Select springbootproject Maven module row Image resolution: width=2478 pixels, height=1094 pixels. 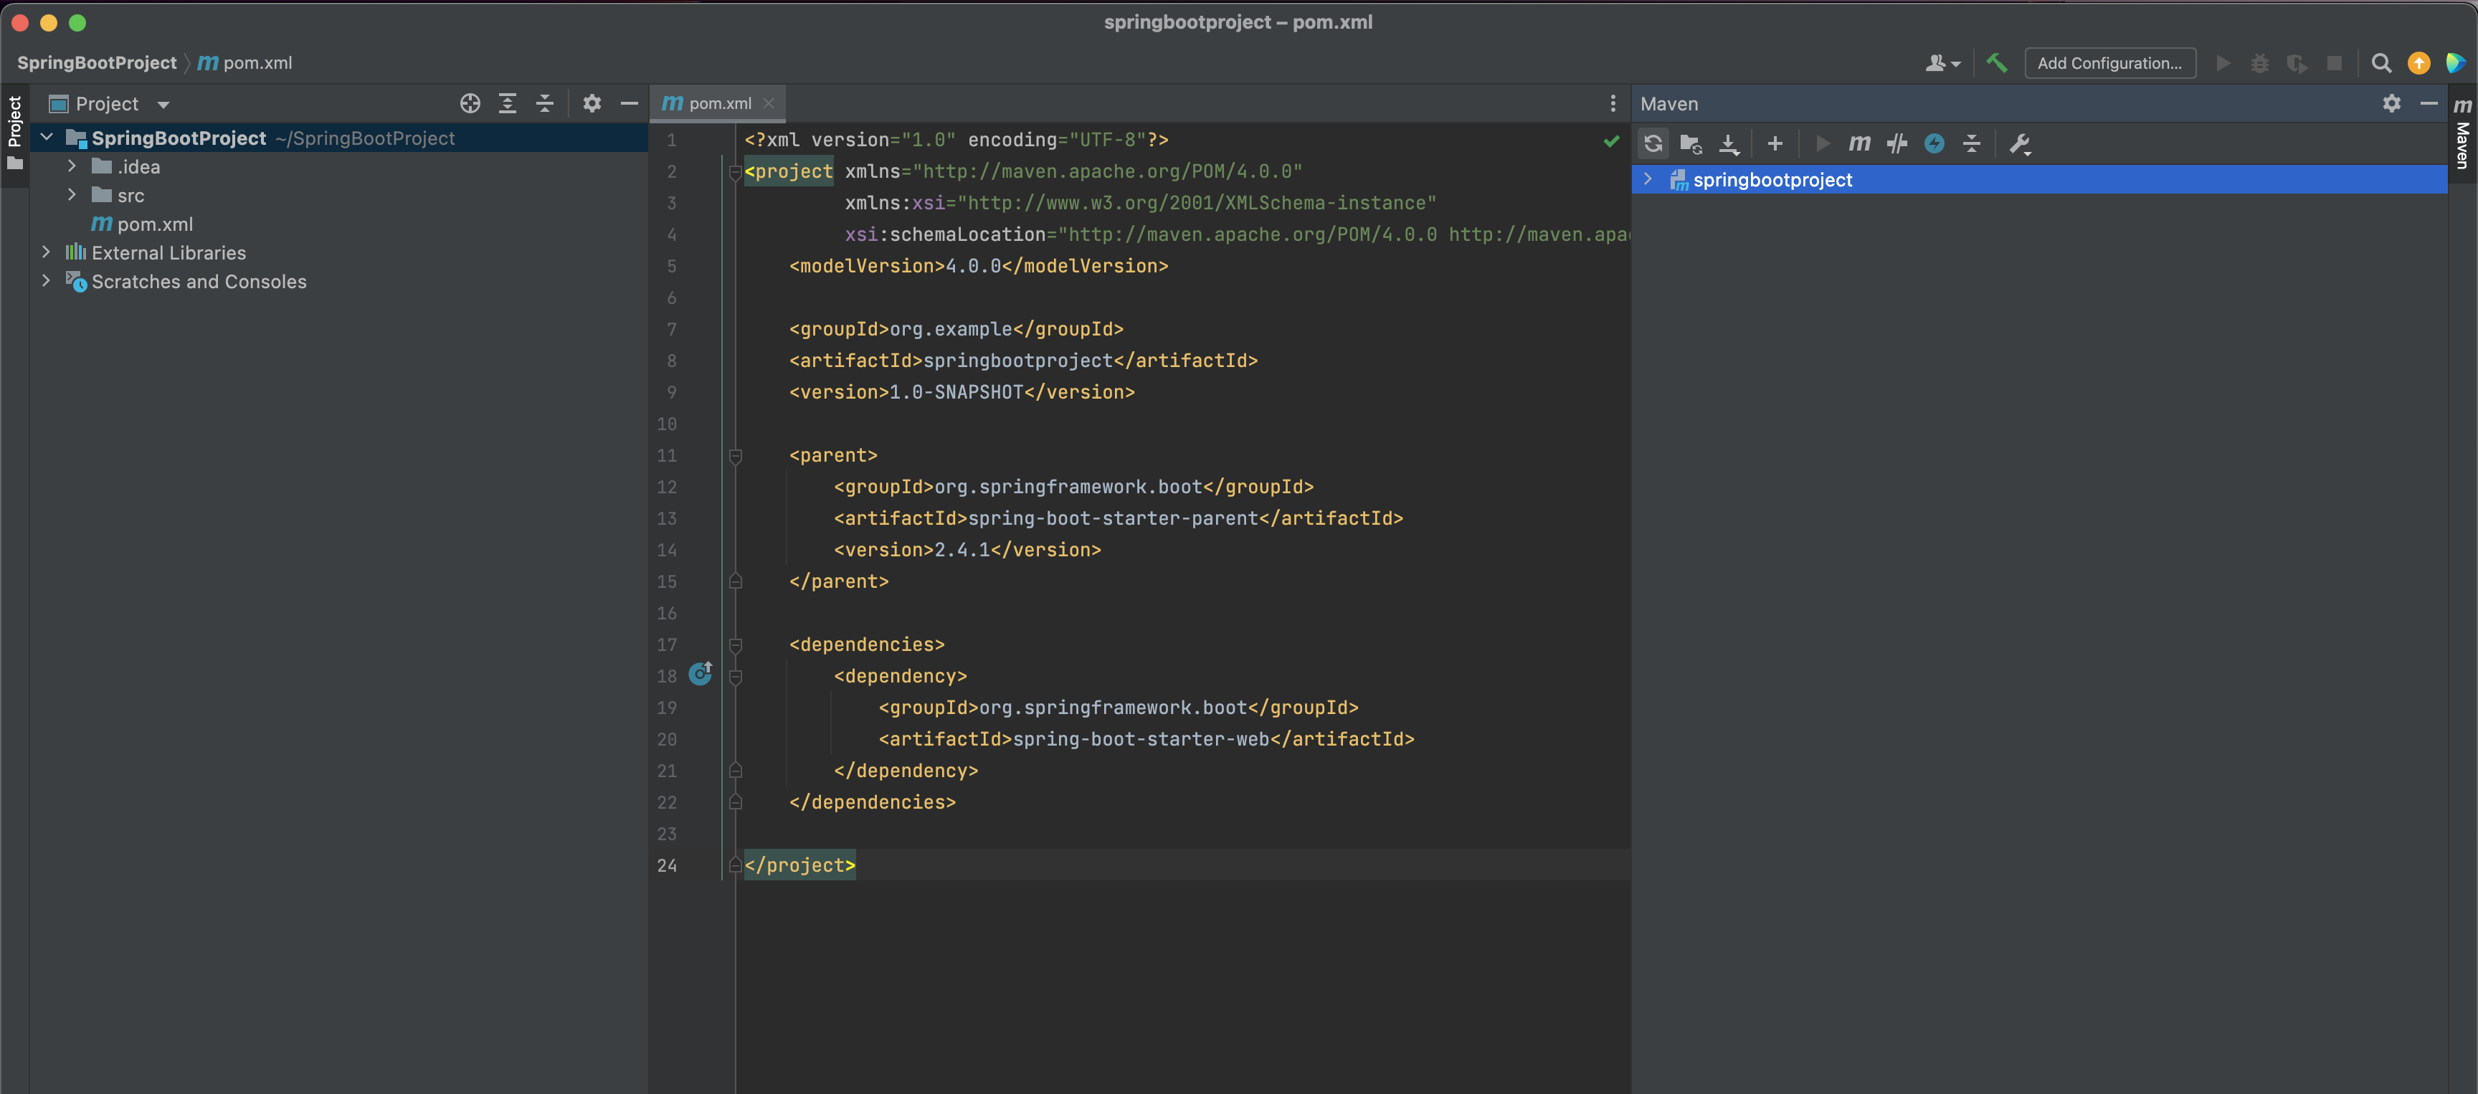click(2039, 179)
